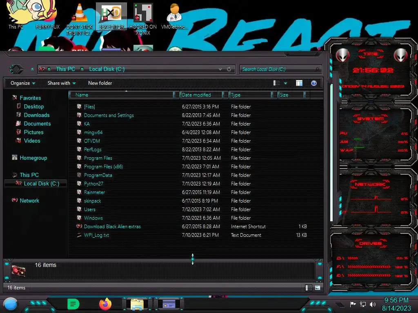Select Documents under Favorites
Image resolution: width=418 pixels, height=313 pixels.
click(37, 123)
